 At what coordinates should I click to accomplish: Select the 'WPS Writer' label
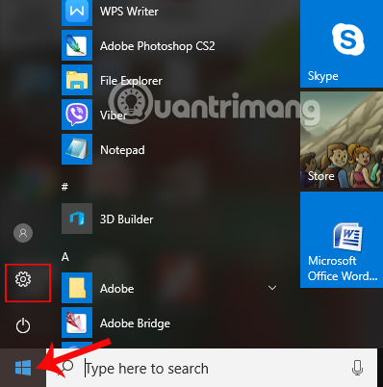[x=129, y=12]
